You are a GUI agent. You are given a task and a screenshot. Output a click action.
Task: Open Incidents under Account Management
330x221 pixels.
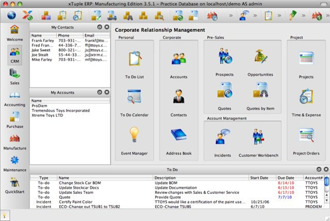(x=222, y=137)
